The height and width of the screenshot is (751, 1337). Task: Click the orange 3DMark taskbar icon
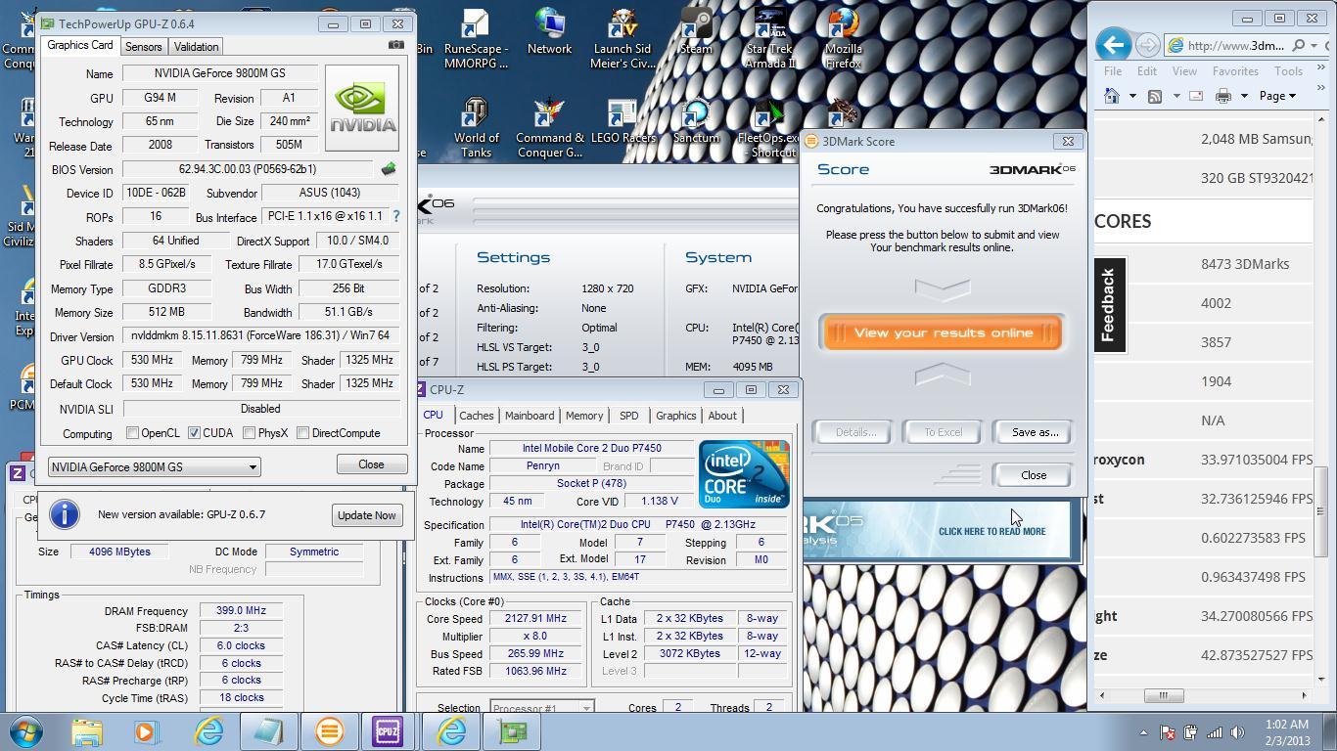tap(329, 731)
